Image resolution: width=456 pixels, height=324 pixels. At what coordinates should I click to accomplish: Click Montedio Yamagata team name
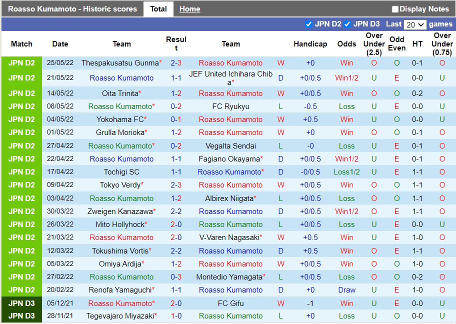(229, 277)
